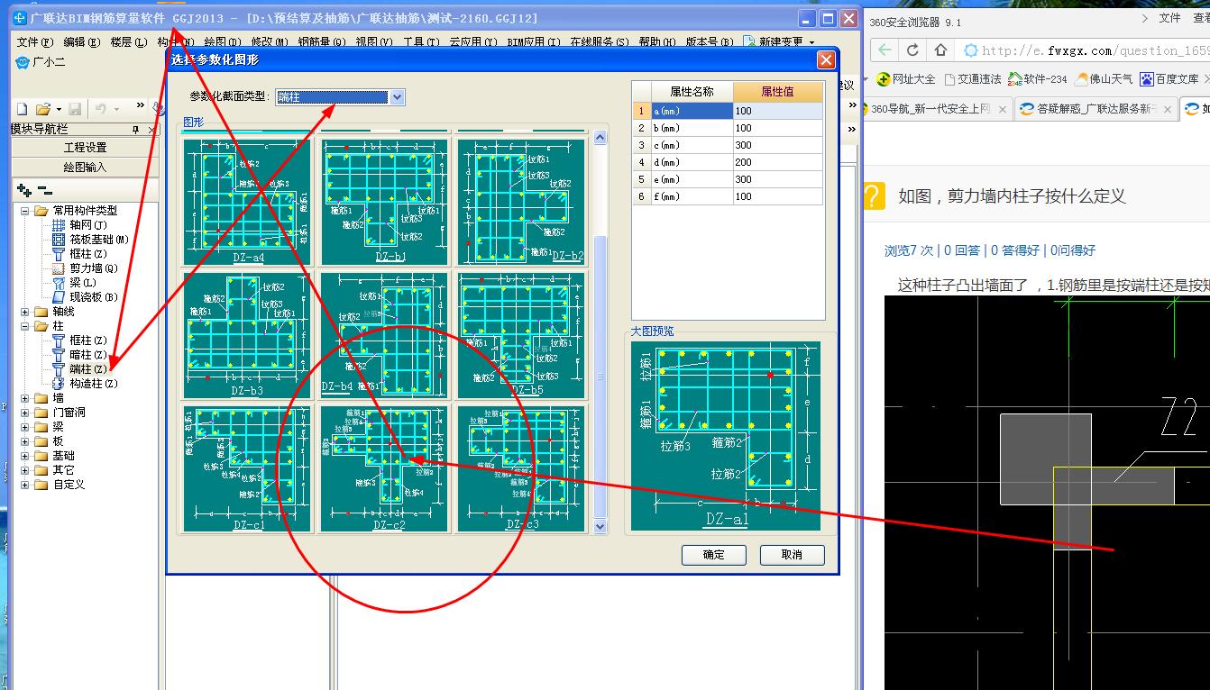Screen dimensions: 1210x690
Task: Click the value cell for a(mm)
Action: (778, 111)
